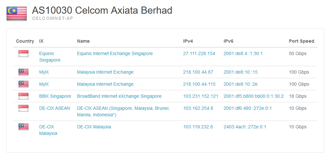Screen dimensions: 332x159
Task: Click the Port Speed column header
Action: pos(301,41)
